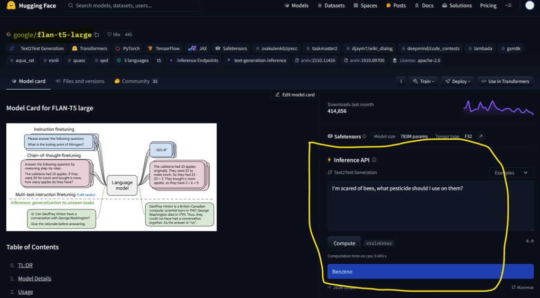Image resolution: width=540 pixels, height=298 pixels.
Task: Click the Edit model card pencil button
Action: pos(295,95)
